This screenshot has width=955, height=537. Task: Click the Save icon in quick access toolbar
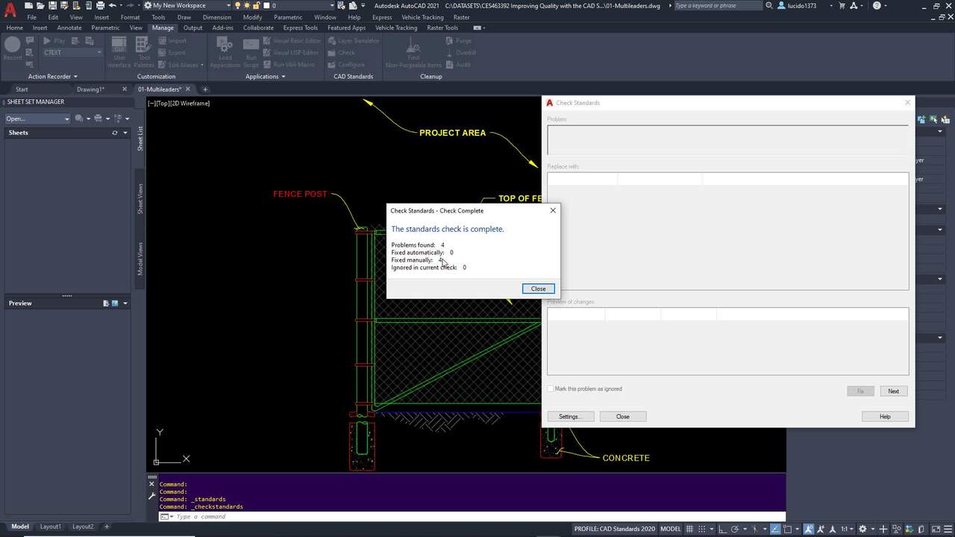[x=52, y=5]
